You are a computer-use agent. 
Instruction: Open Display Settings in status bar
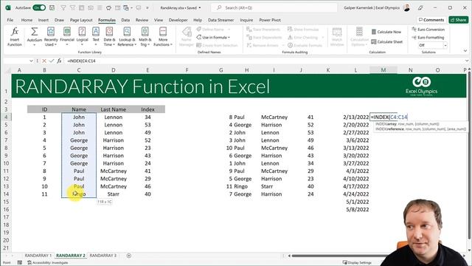point(357,263)
